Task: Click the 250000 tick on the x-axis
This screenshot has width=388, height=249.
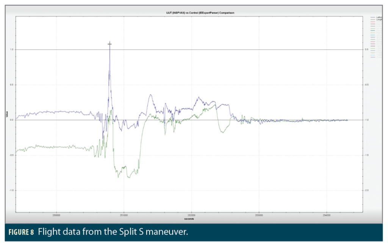Action: tap(56, 215)
